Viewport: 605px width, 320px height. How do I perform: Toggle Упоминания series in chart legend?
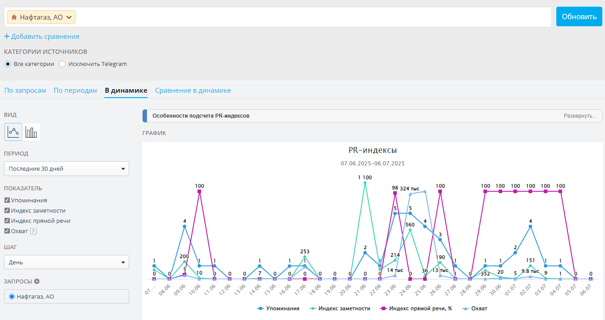pos(278,308)
